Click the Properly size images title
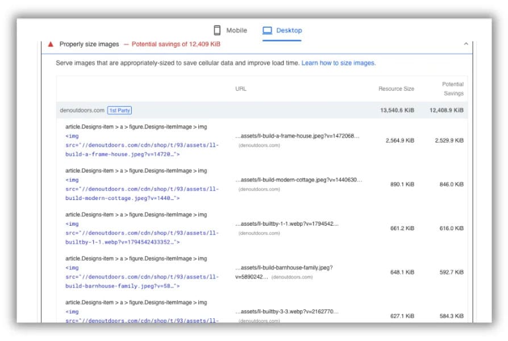The width and height of the screenshot is (508, 341). pyautogui.click(x=89, y=44)
